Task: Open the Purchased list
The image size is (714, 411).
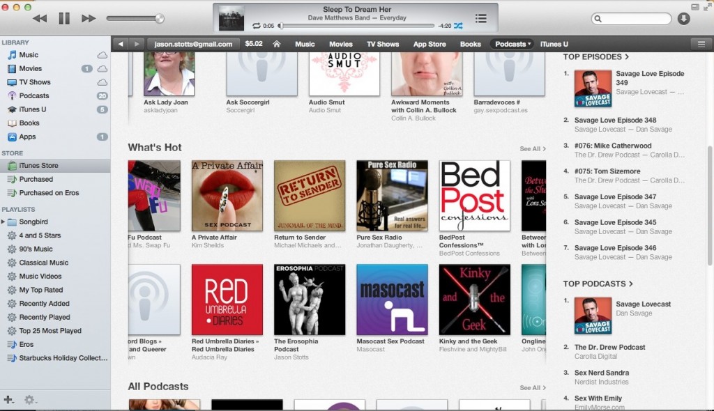Action: click(x=36, y=179)
